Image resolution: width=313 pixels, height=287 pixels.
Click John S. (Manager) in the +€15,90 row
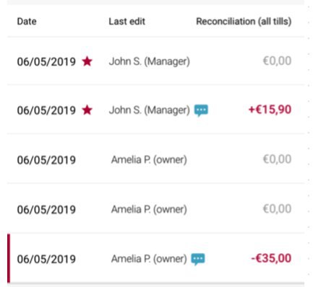150,110
